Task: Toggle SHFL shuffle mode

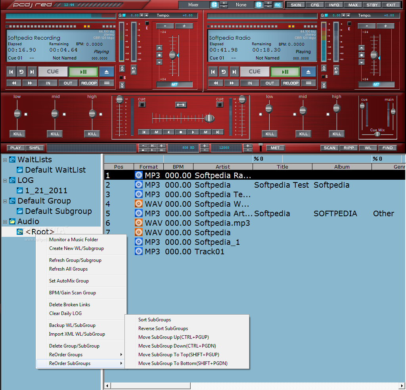Action: [35, 148]
